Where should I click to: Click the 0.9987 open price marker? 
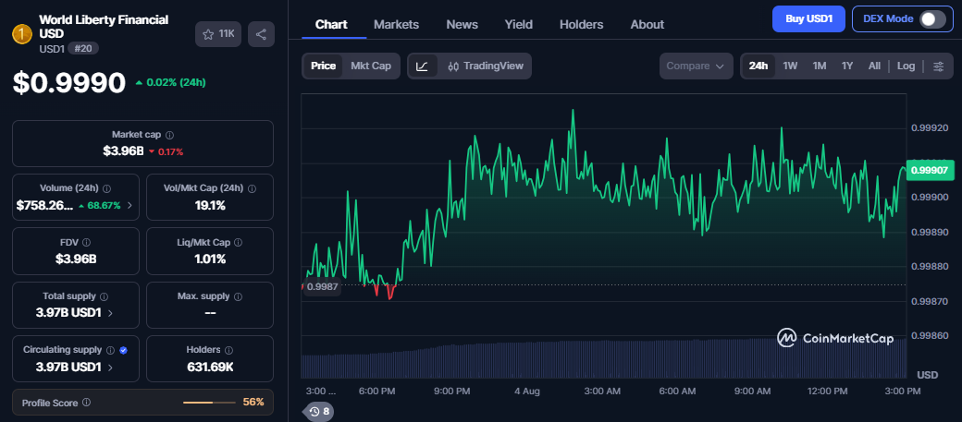(x=323, y=286)
